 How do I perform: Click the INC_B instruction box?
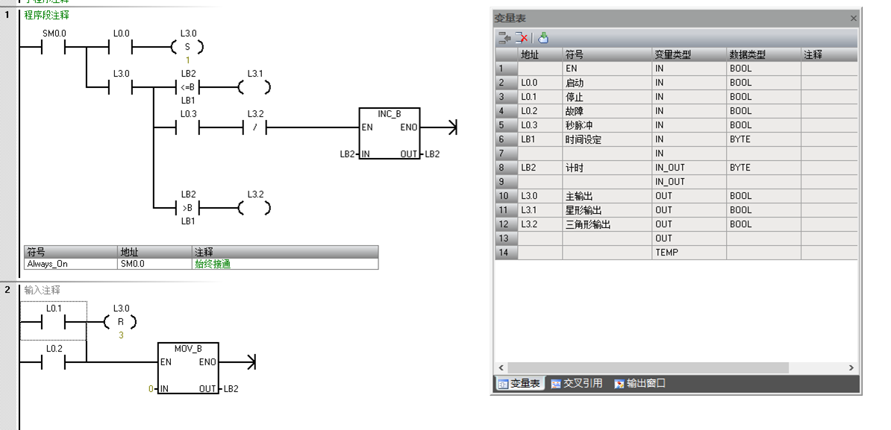390,134
